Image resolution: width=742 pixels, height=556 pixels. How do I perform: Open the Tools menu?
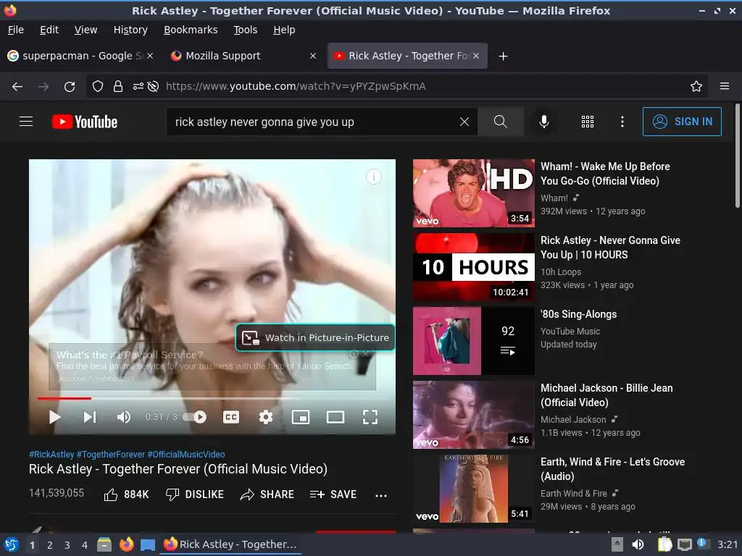coord(245,30)
